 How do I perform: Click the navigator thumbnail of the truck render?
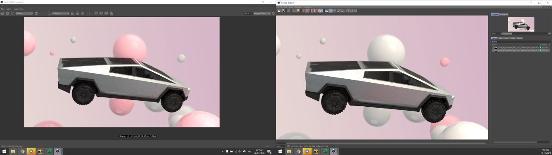pyautogui.click(x=521, y=24)
